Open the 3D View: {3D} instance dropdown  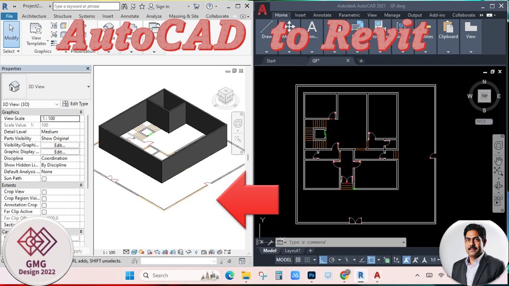tap(57, 104)
